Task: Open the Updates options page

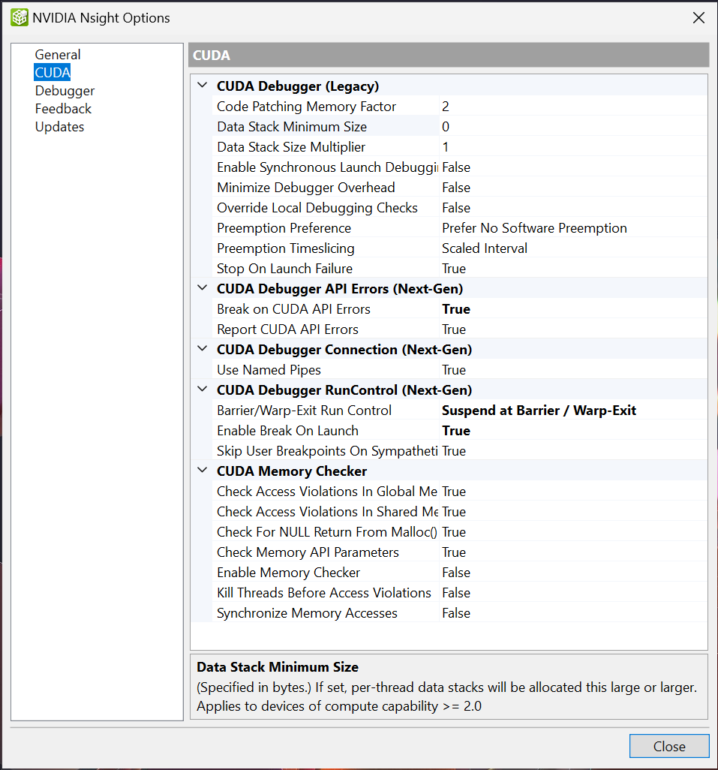Action: click(59, 127)
